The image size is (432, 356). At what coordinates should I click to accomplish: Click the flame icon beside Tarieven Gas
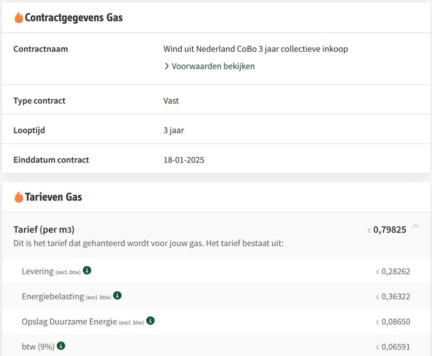tap(19, 197)
